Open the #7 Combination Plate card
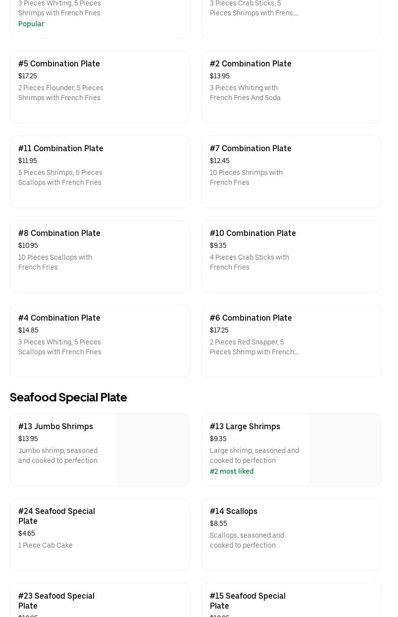Screen dimensions: 398x617 [x=291, y=171]
